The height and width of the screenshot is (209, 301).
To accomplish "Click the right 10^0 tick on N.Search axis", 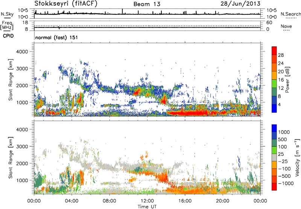I will point(271,17).
